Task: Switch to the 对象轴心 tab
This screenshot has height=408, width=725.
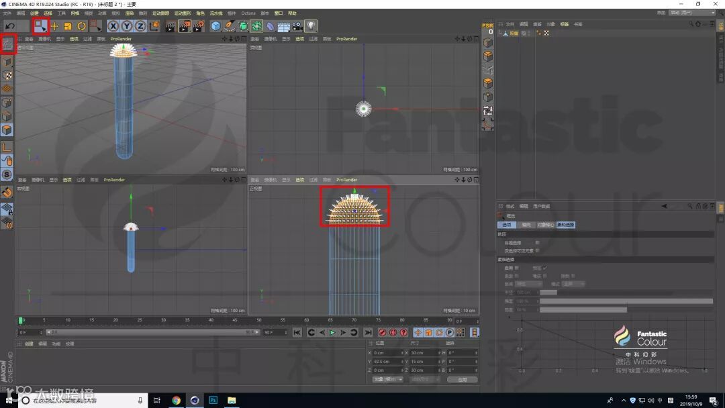Action: coord(545,225)
